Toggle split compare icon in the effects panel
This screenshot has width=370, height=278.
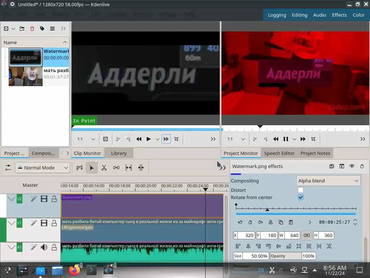[x=342, y=166]
